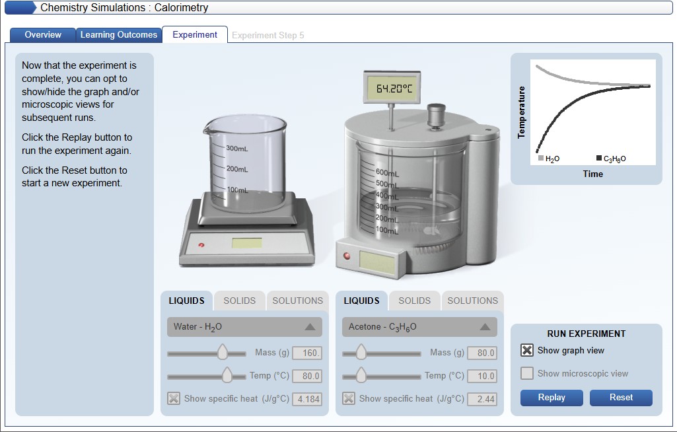
Task: Click the calorimeter thermometer display reading 64.20°C
Action: click(394, 89)
